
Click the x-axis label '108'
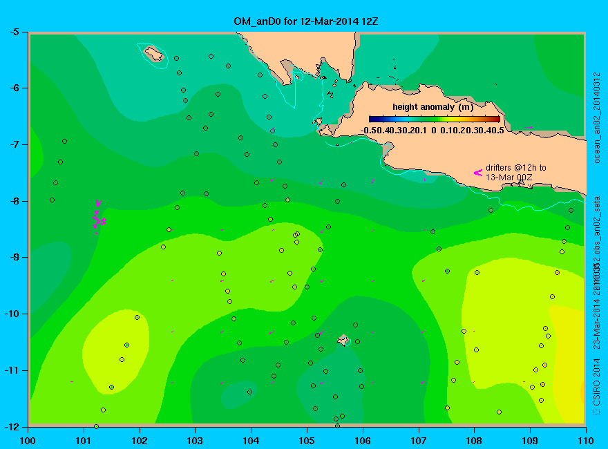pyautogui.click(x=474, y=441)
